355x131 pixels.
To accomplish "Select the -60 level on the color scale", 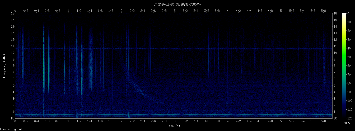I will point(344,66).
